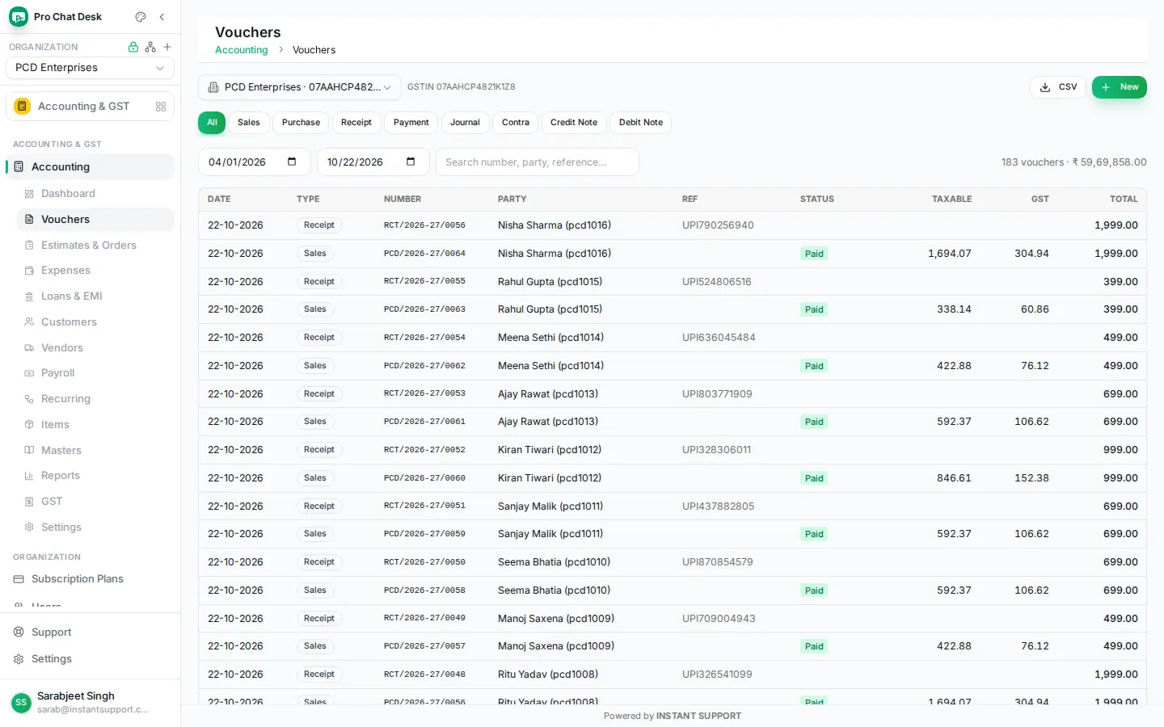This screenshot has height=727, width=1164.
Task: Show only Purchase vouchers
Action: pyautogui.click(x=301, y=123)
